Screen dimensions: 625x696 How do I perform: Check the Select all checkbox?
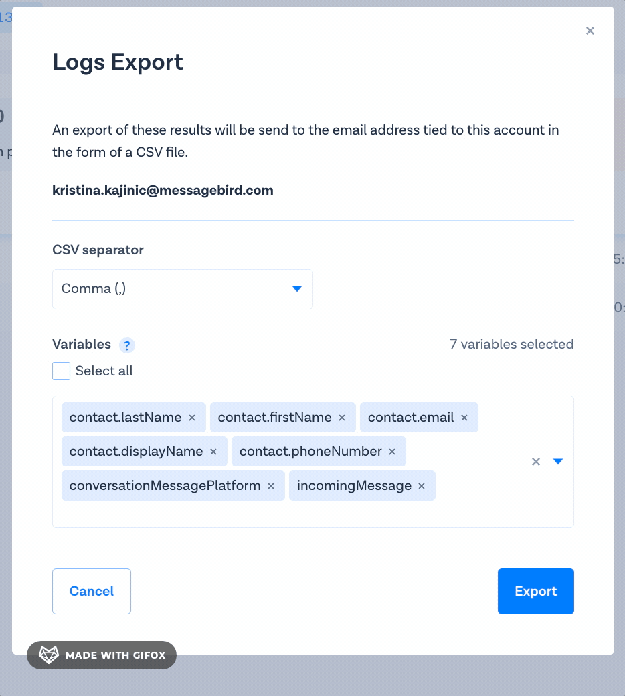(x=62, y=371)
